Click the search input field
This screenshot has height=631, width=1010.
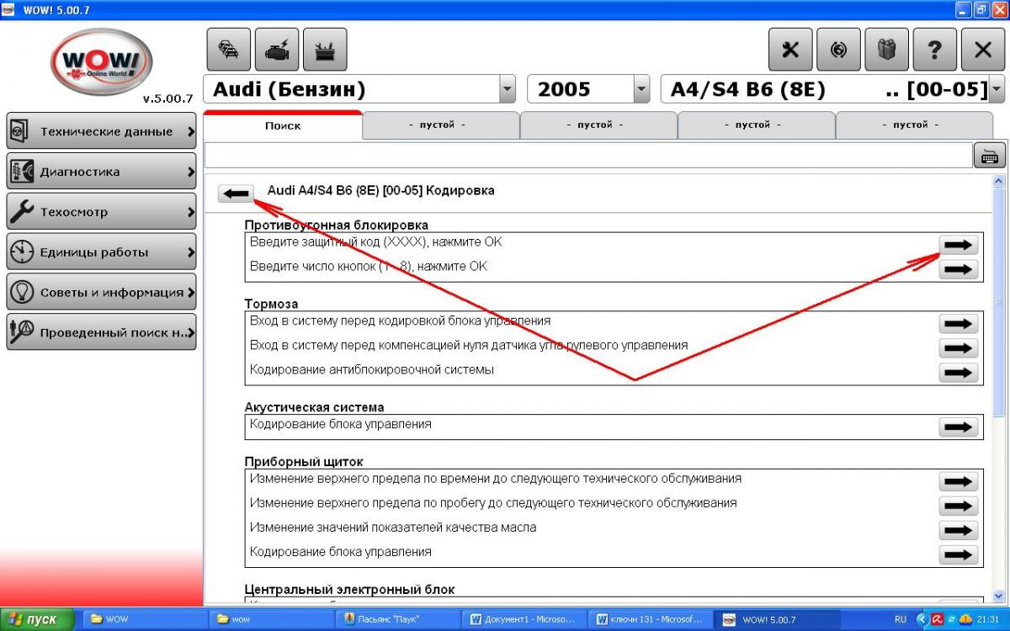point(588,156)
